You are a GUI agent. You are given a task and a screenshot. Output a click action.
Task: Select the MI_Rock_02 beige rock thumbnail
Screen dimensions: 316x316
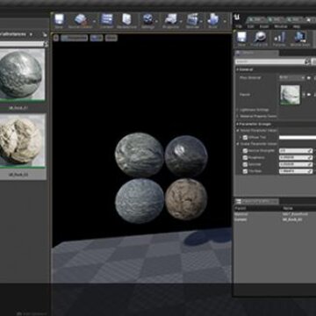pyautogui.click(x=21, y=140)
